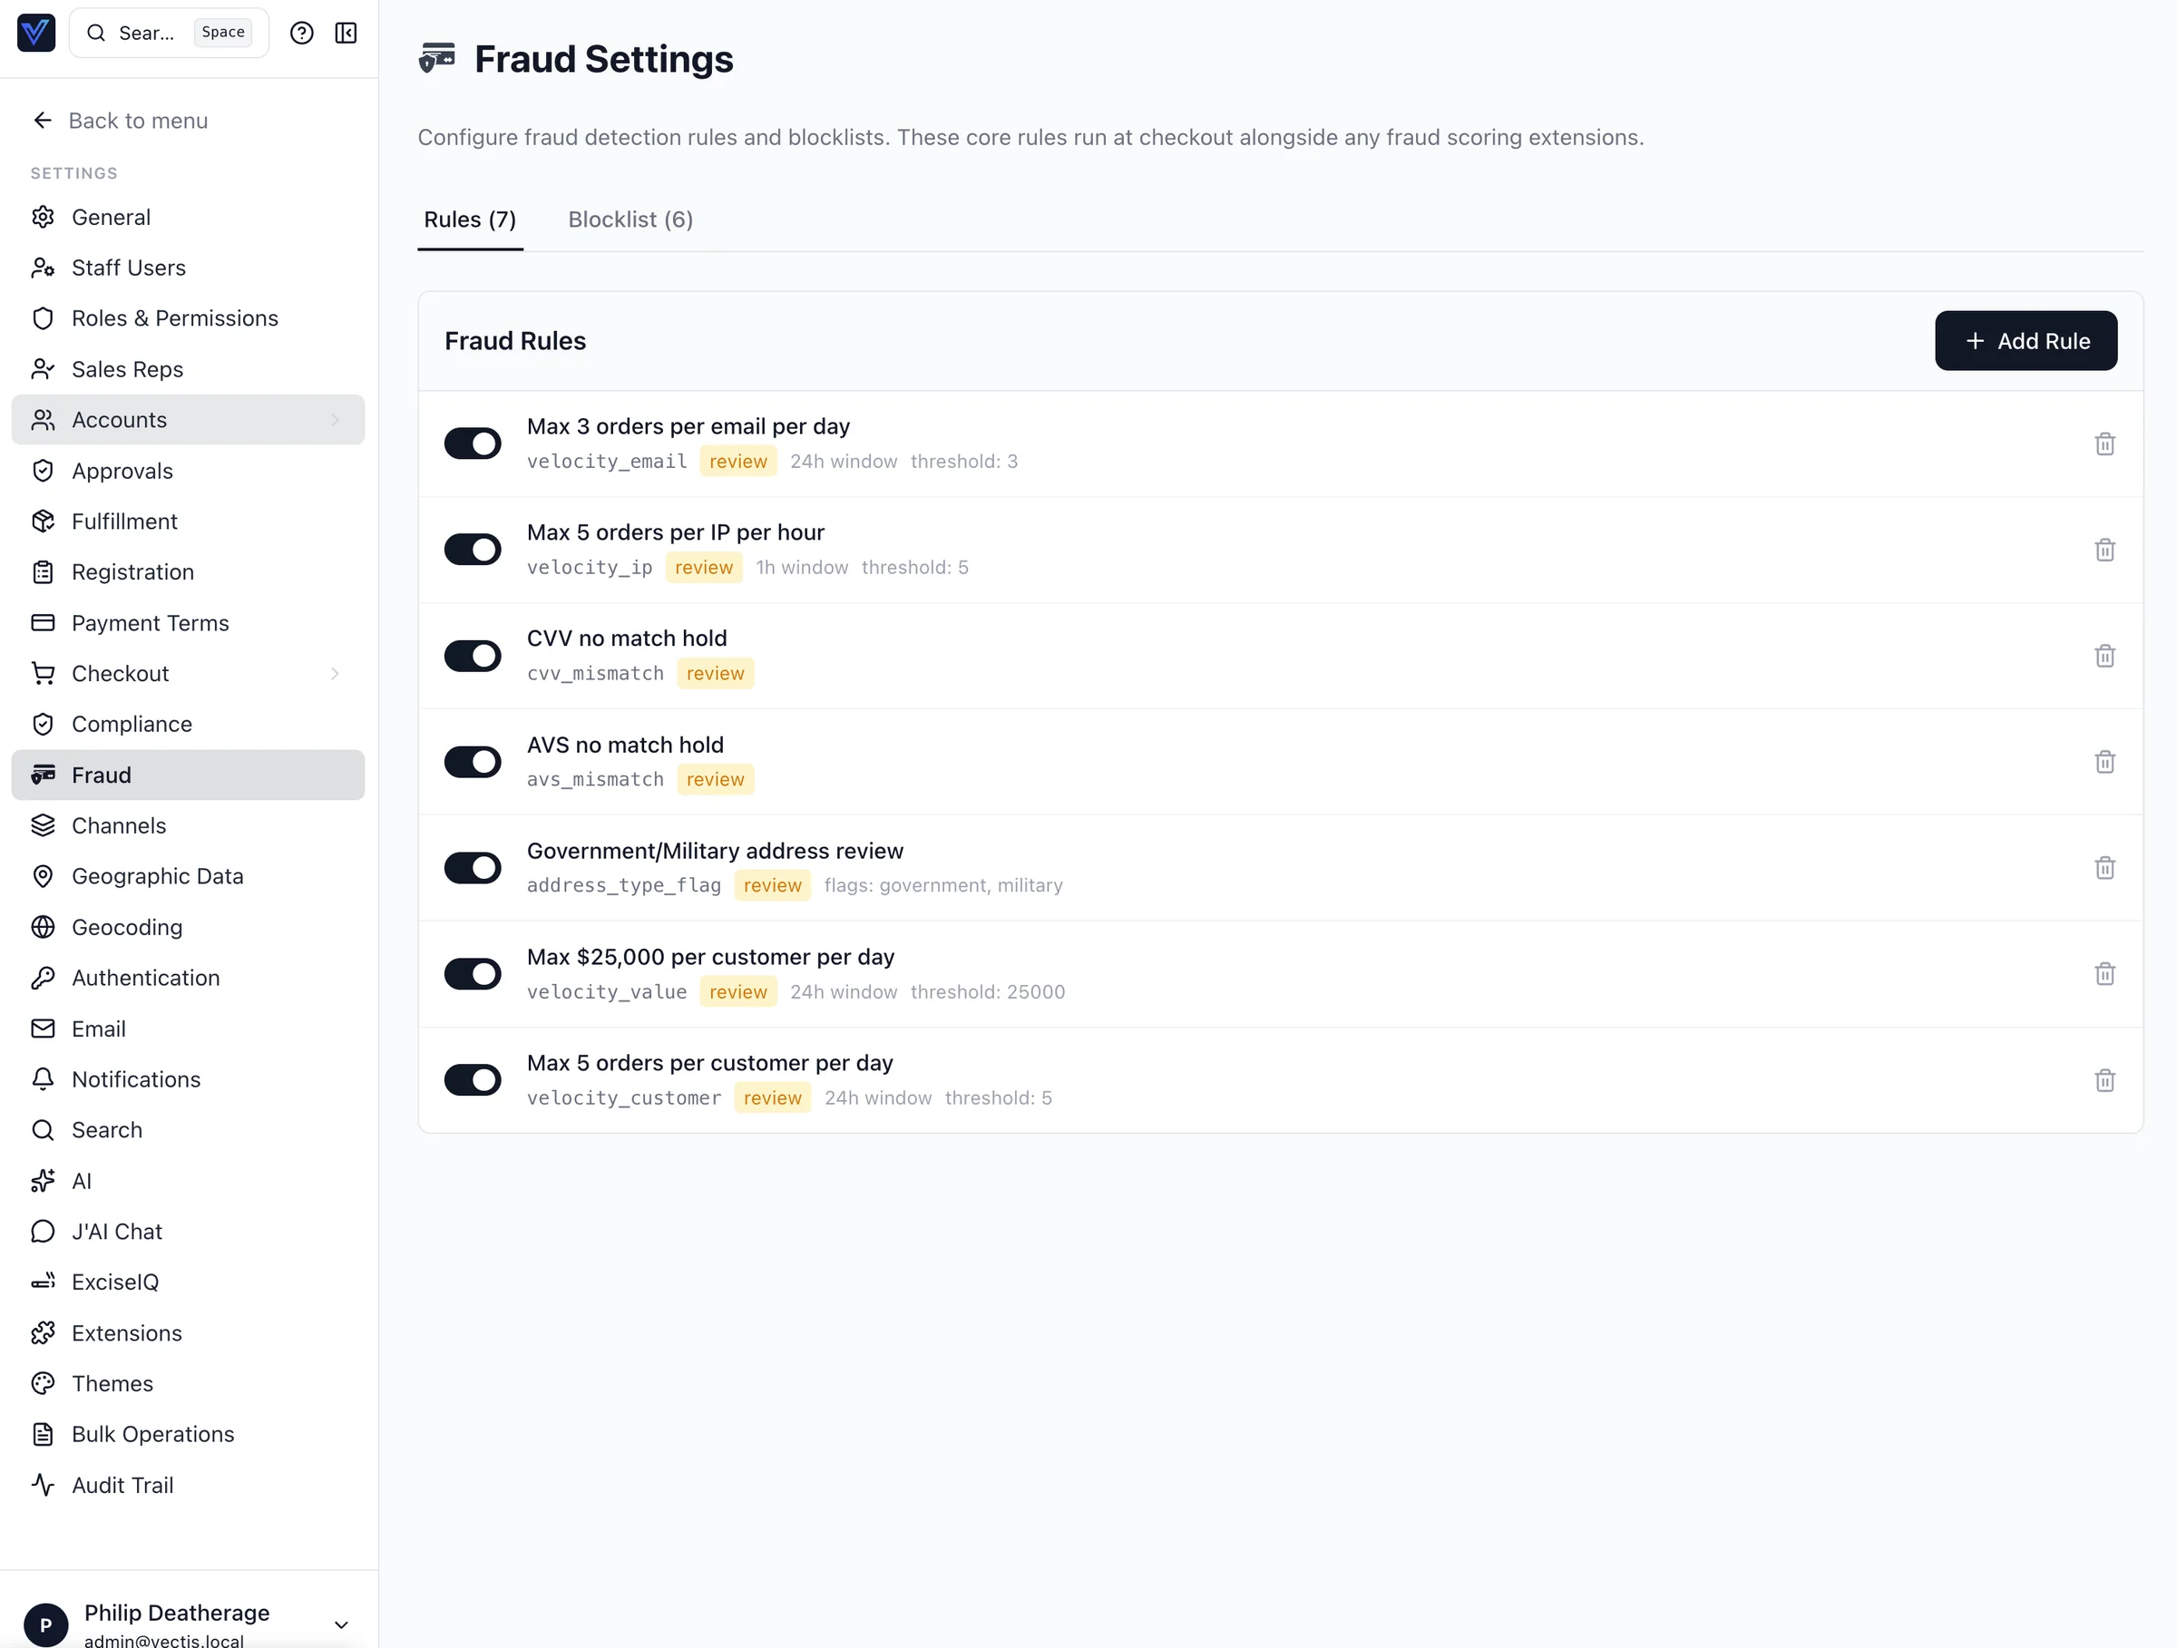Remove Max 5 orders per customer rule
The height and width of the screenshot is (1648, 2177).
(x=2104, y=1080)
